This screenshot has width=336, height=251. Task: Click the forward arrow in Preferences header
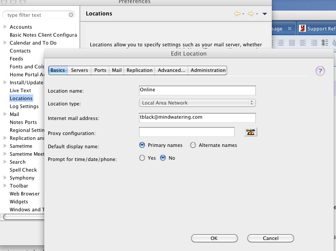251,14
